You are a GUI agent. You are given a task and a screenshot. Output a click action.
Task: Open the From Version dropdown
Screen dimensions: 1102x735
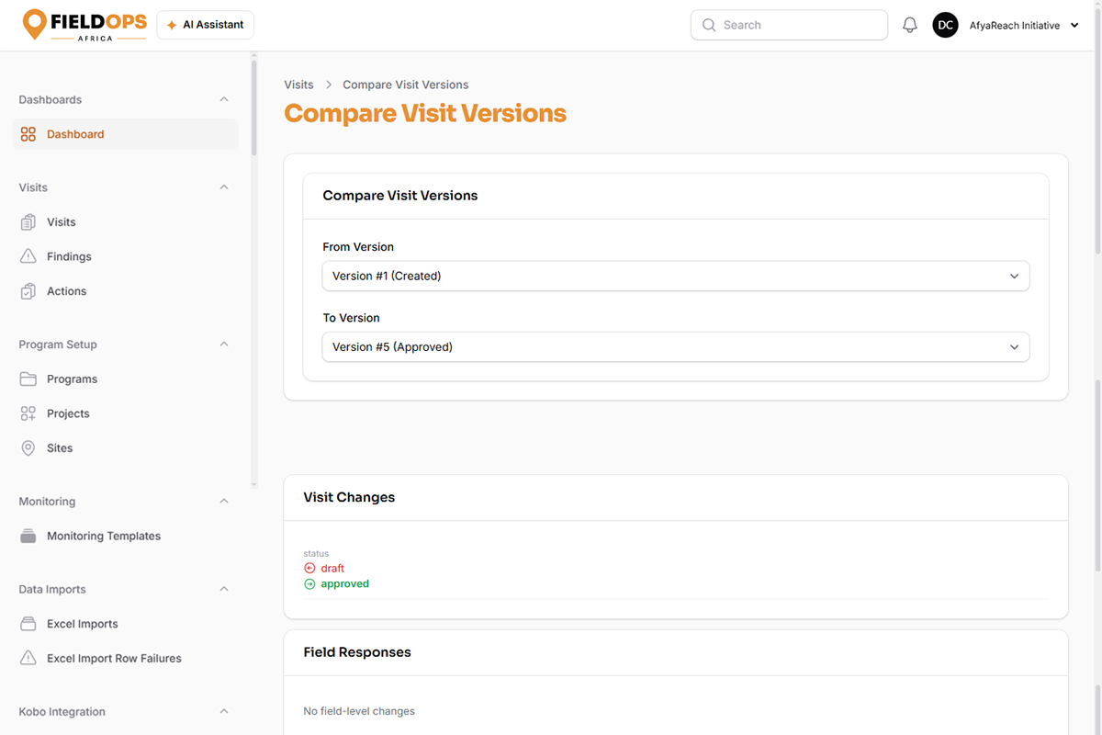676,276
